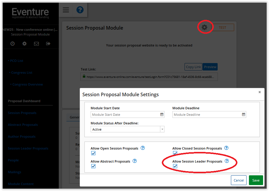Click the logout icon in the sidebar
The image size is (269, 191).
click(x=48, y=44)
